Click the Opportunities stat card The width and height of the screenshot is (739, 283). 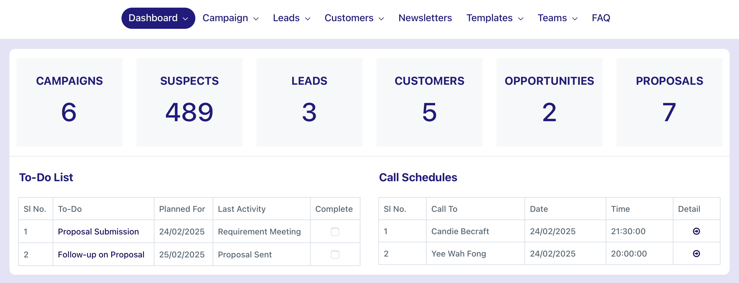tap(550, 102)
